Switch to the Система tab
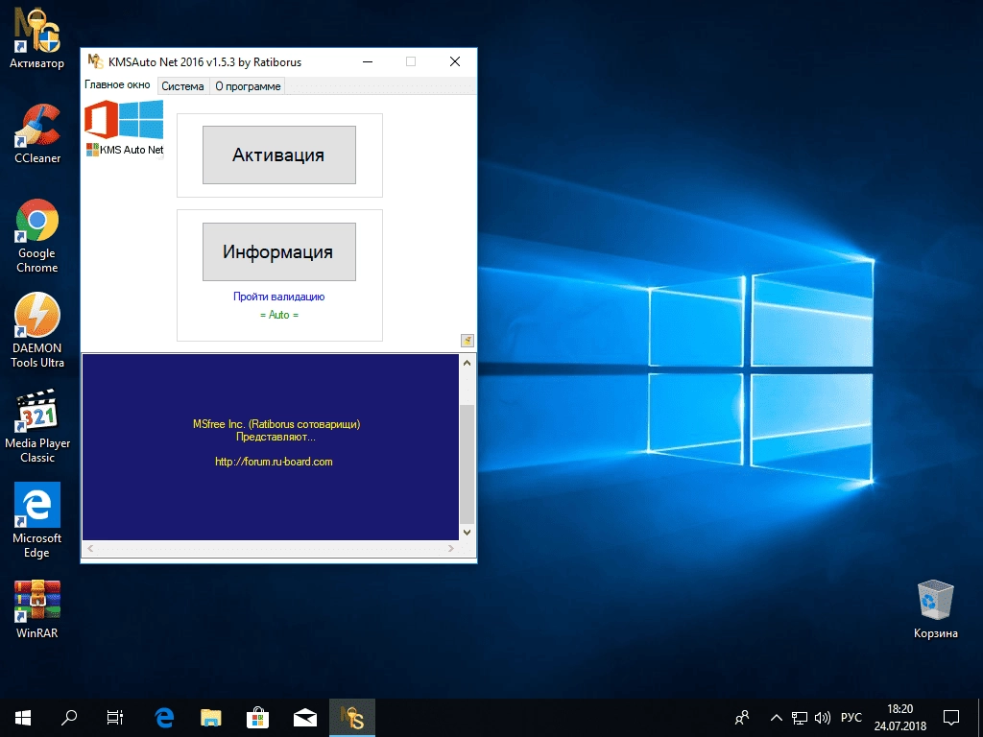 click(x=182, y=85)
